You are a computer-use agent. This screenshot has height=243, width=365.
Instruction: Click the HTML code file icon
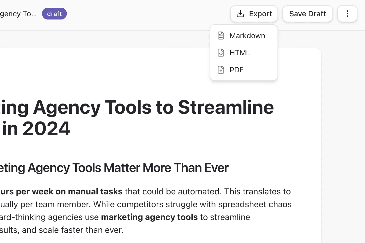[221, 53]
